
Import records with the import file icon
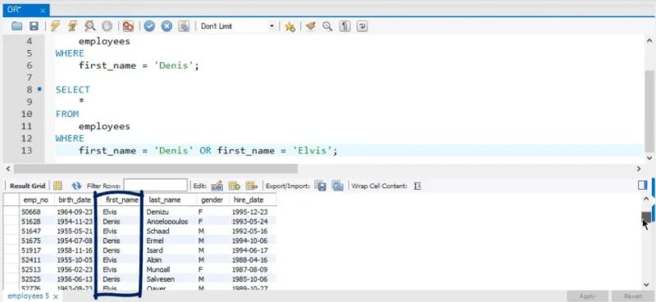(337, 186)
